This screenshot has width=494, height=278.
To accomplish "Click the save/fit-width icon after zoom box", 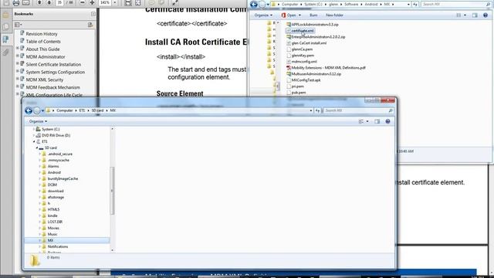I will tap(127, 3).
